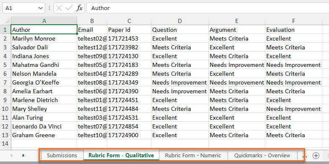
Task: Click the Paper id header cell
Action: pos(129,30)
